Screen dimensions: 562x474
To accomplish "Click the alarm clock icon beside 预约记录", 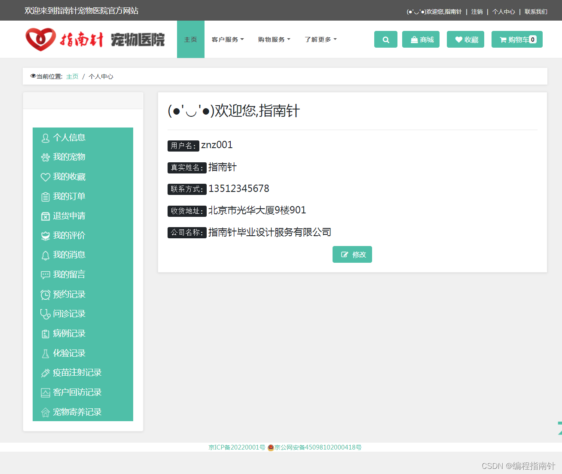I will point(46,295).
